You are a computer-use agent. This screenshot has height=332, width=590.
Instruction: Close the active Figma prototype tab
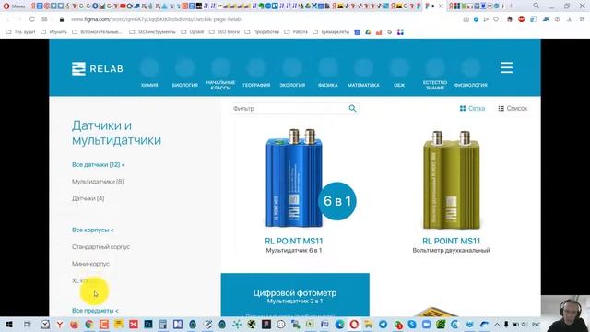point(441,6)
